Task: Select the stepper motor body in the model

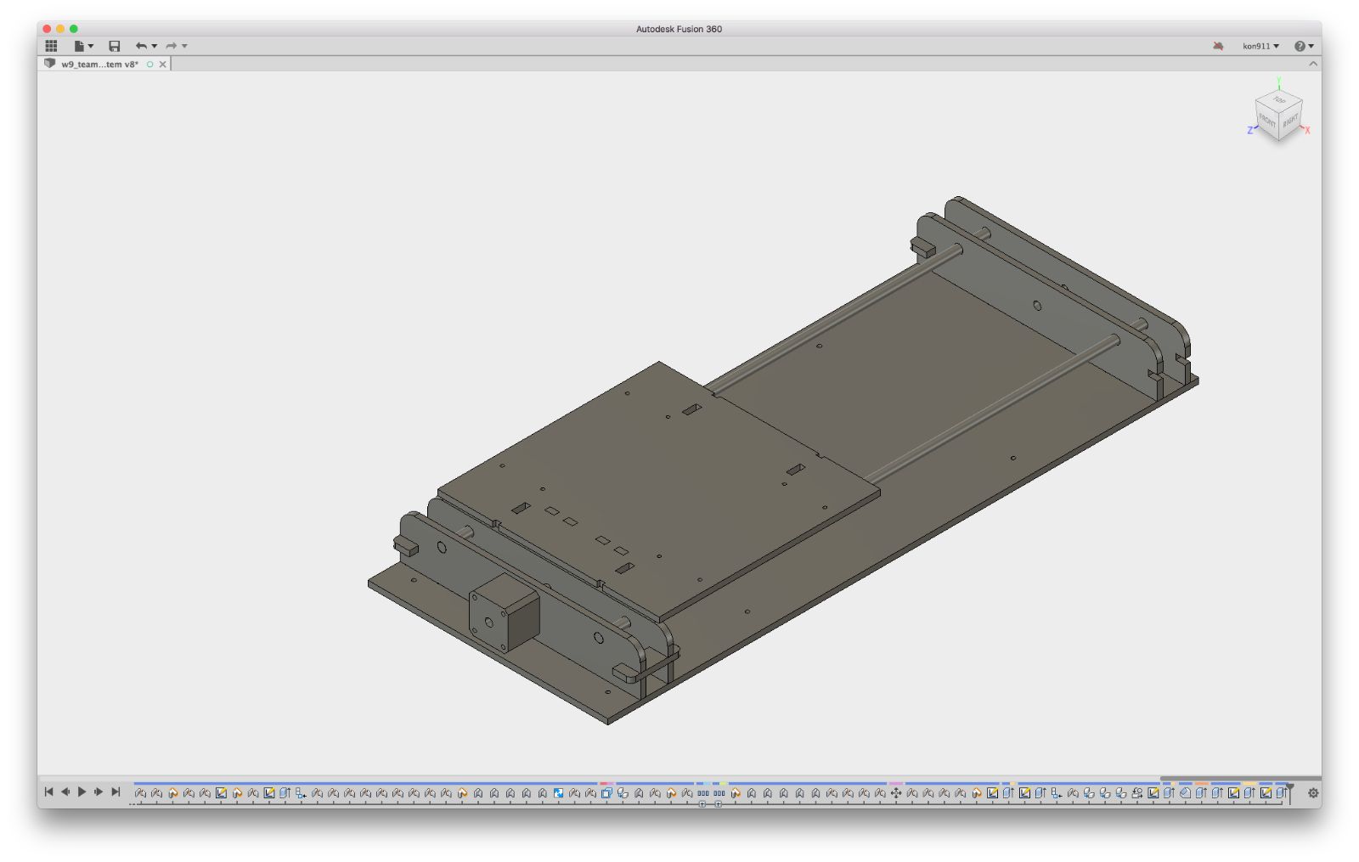Action: (505, 614)
